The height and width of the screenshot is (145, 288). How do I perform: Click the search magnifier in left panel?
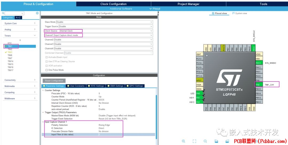(3, 13)
